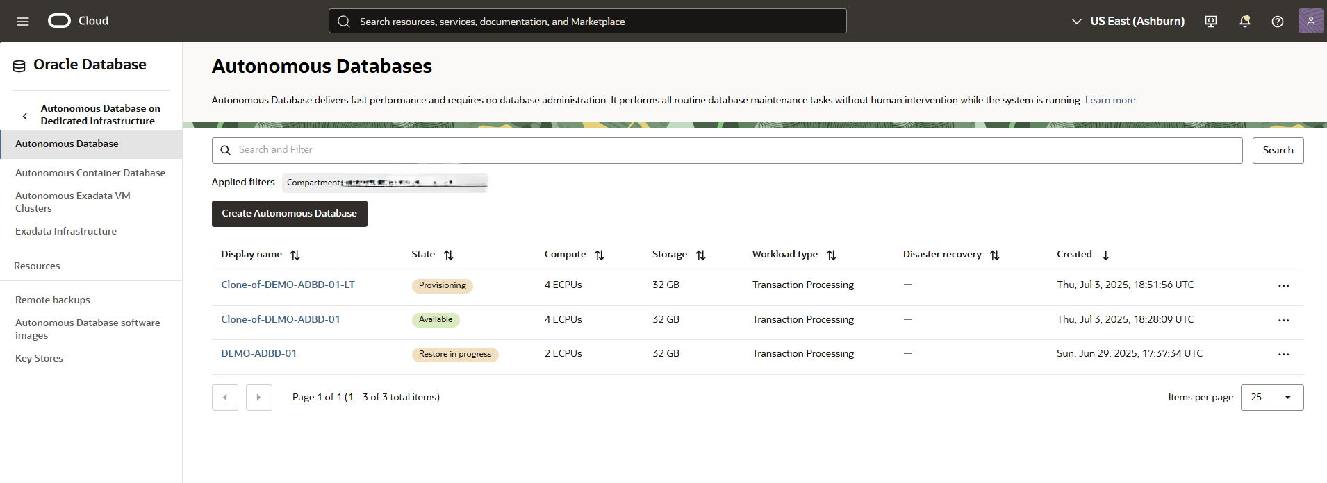
Task: Open the help question mark icon
Action: pyautogui.click(x=1278, y=22)
